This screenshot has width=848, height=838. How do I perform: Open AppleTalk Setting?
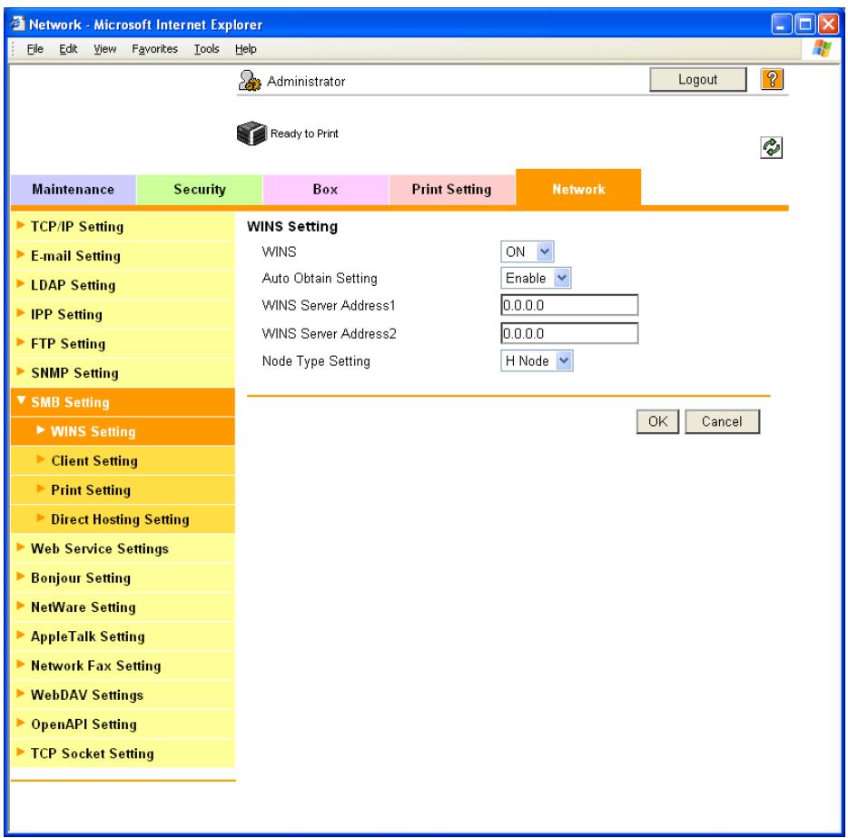coord(123,636)
